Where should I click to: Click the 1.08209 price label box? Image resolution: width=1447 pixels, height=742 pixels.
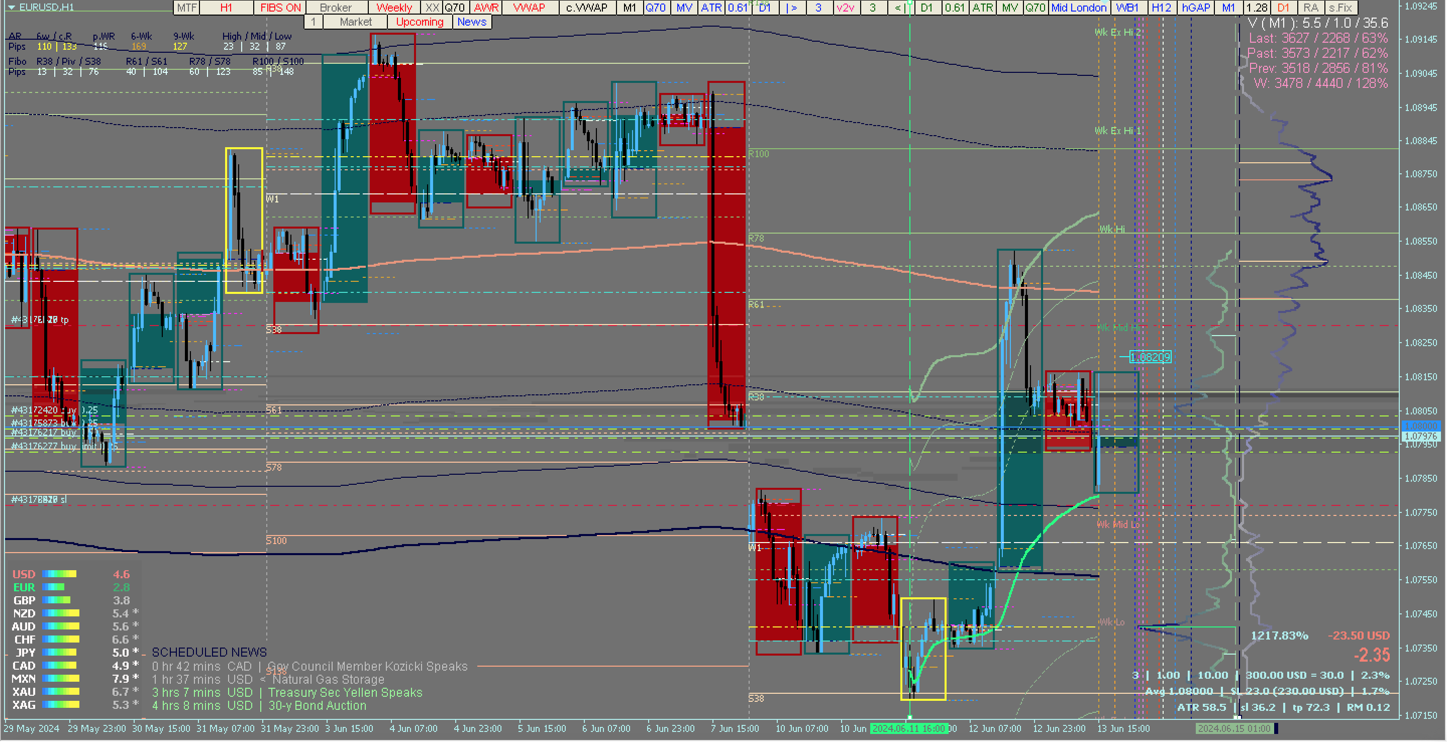(1150, 357)
